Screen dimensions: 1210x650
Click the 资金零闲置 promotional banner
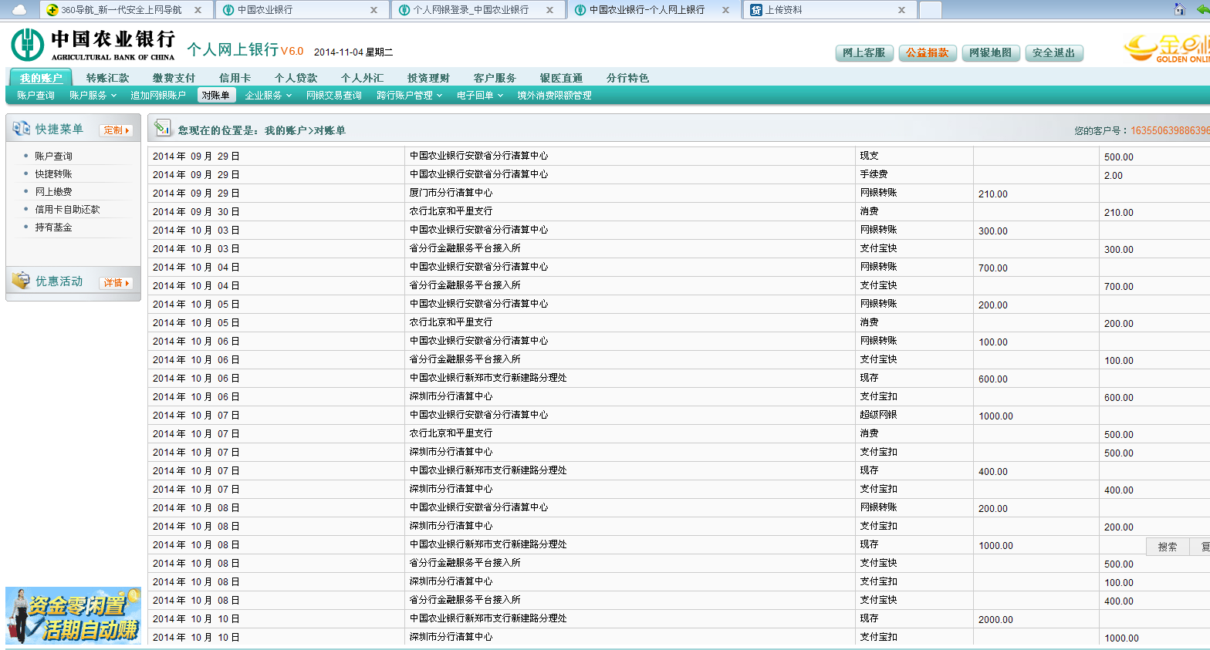73,615
